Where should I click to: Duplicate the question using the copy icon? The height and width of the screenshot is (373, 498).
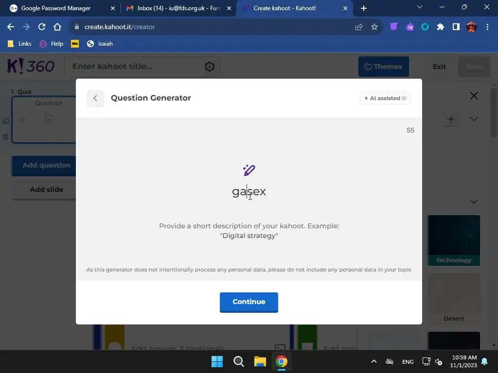coord(6,121)
